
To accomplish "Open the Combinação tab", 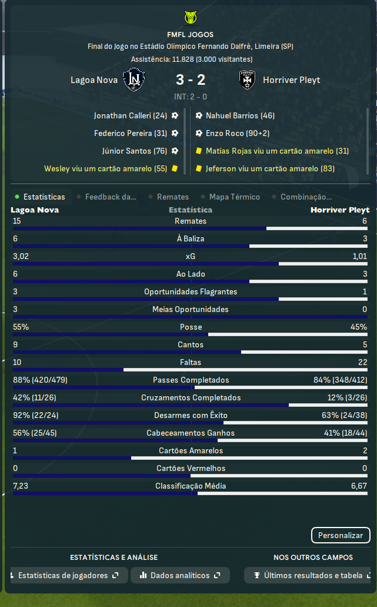I will (305, 197).
